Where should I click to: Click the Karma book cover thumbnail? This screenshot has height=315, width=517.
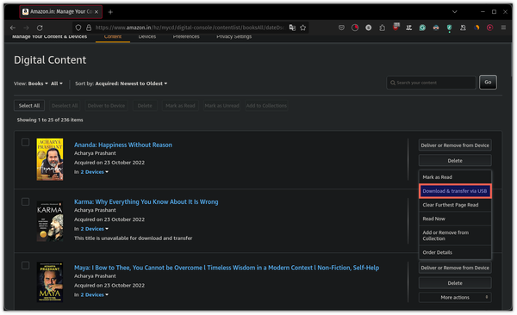(x=50, y=222)
